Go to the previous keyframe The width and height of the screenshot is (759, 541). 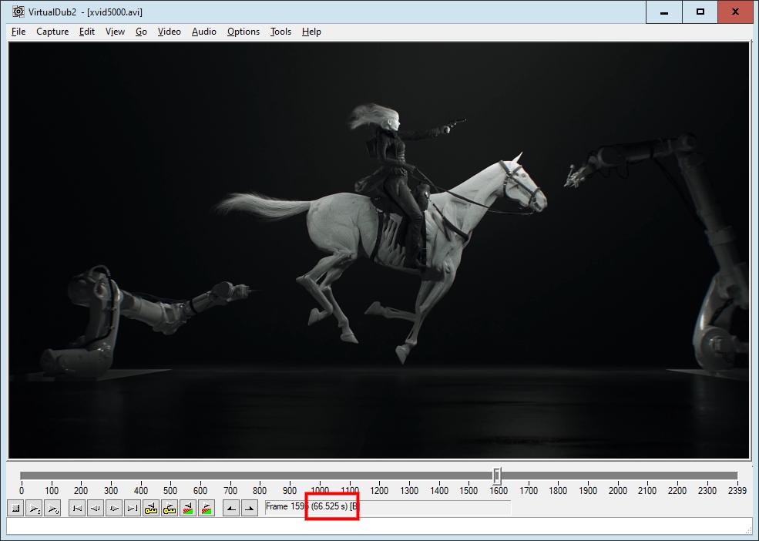[x=151, y=508]
